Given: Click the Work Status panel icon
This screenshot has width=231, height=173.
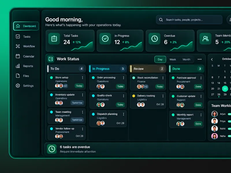Looking at the screenshot, I should click(51, 59).
